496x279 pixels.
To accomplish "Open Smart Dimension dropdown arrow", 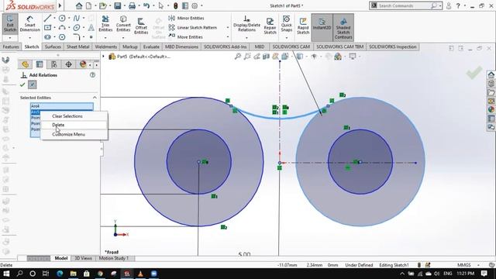I will coord(29,38).
